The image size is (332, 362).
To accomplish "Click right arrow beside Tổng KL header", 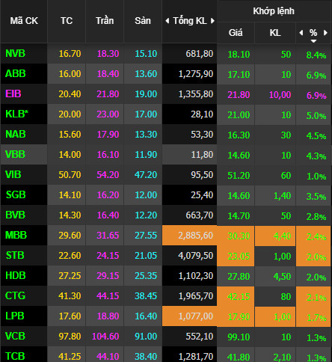I will click(x=212, y=21).
